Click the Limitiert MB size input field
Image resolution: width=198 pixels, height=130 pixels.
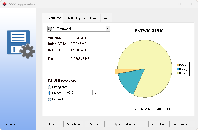click(78, 93)
